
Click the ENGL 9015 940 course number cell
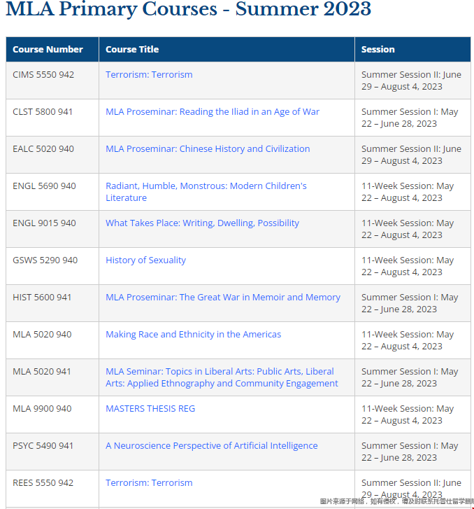coord(44,223)
